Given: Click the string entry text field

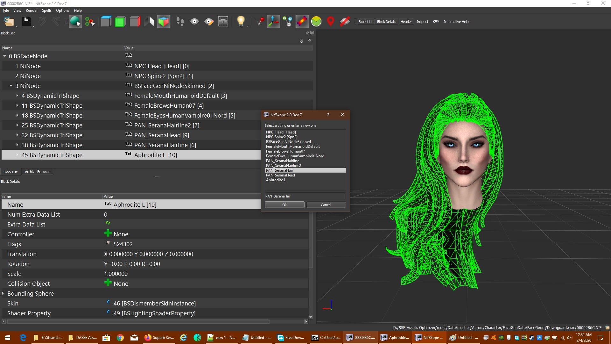Looking at the screenshot, I should point(305,196).
